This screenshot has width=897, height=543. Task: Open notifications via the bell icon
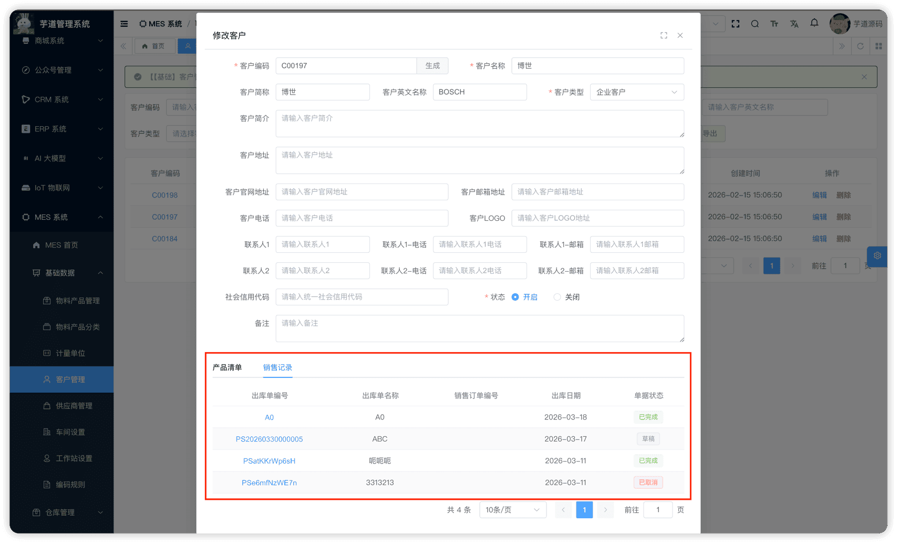pyautogui.click(x=814, y=24)
